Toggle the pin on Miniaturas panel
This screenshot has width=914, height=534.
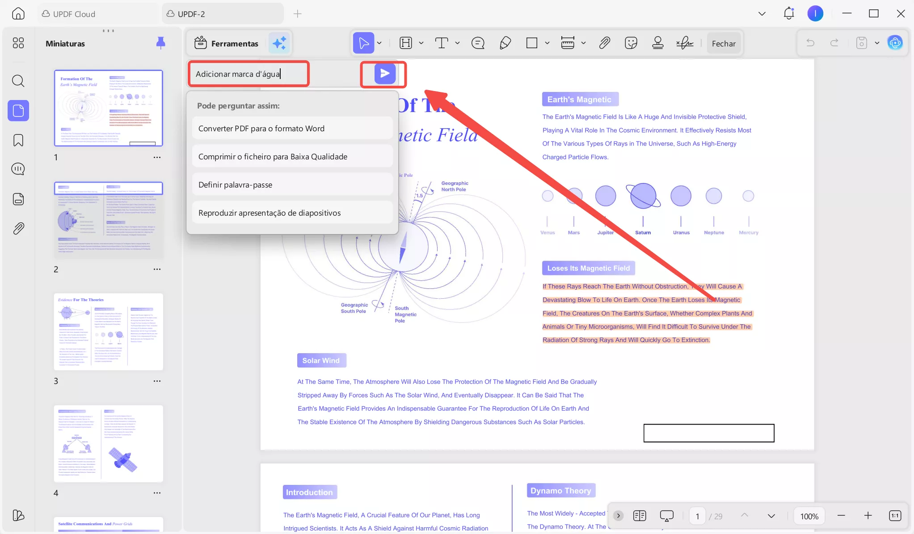tap(160, 43)
